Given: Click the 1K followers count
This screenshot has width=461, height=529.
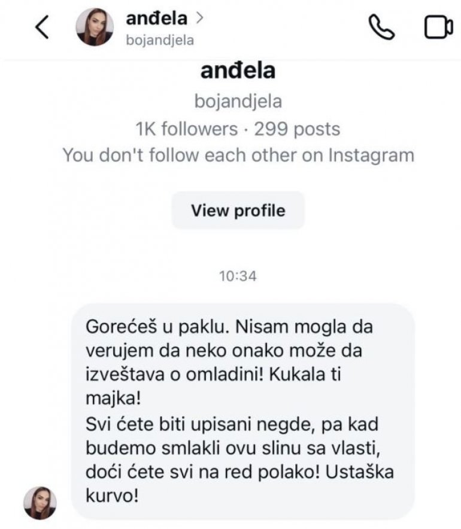Looking at the screenshot, I should pos(186,129).
